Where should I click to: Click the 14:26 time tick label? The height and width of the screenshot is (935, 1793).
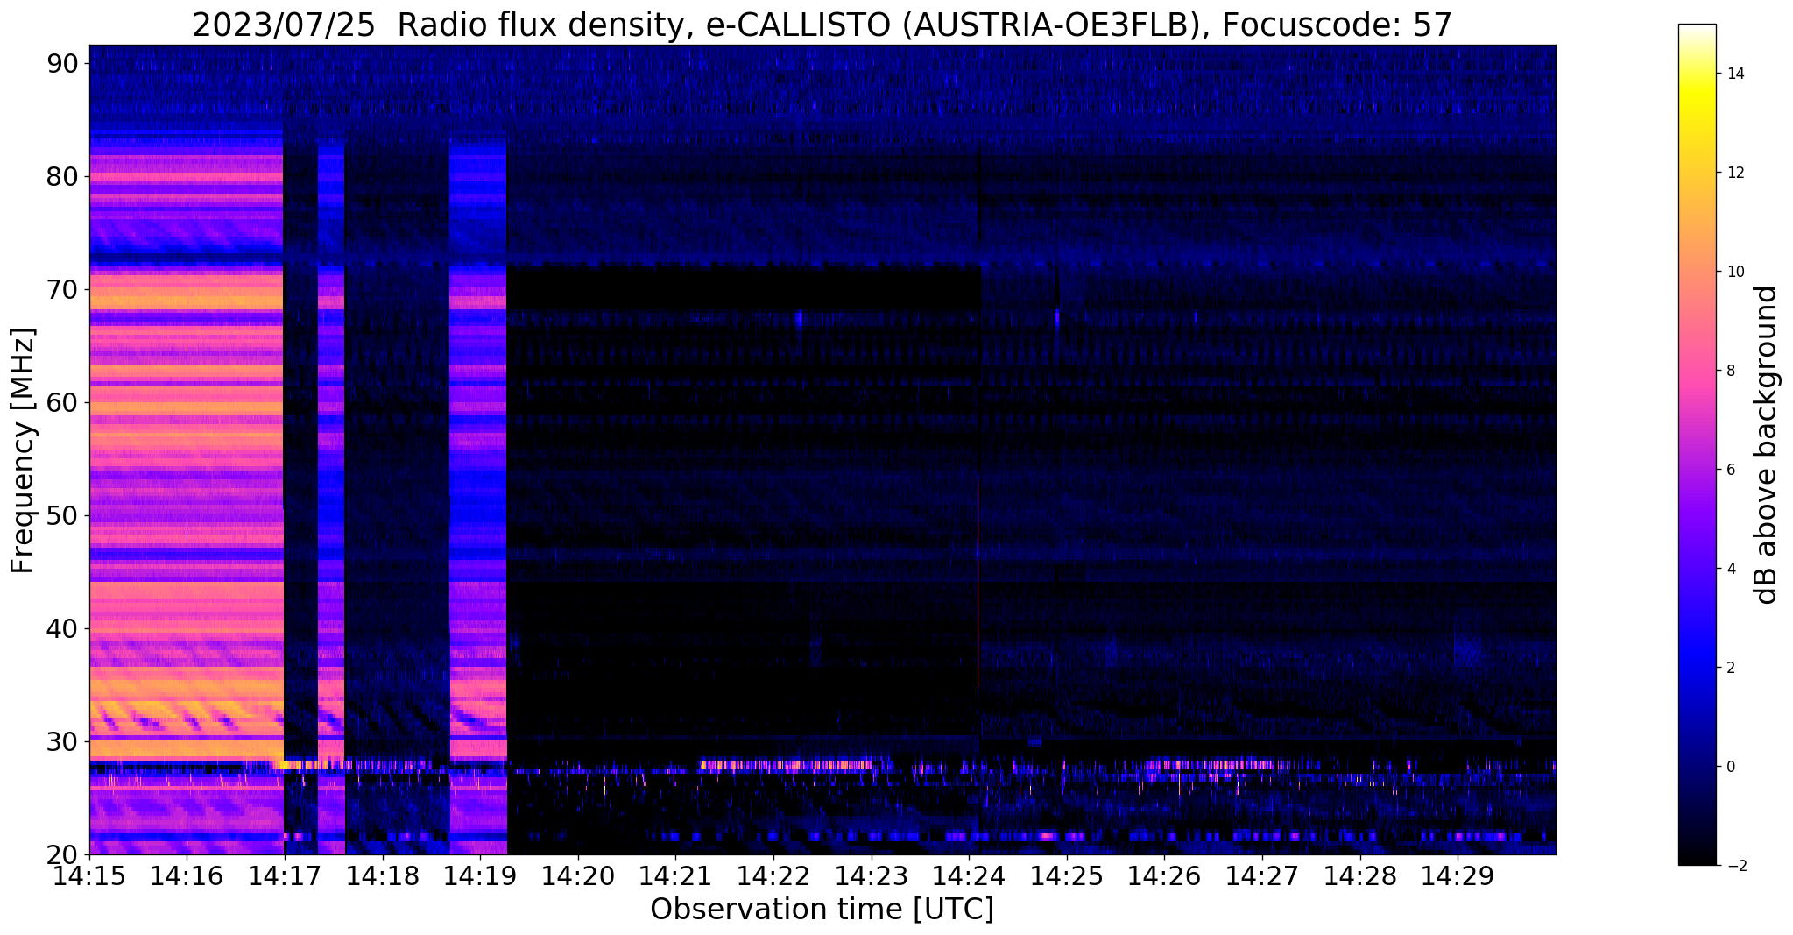(x=1164, y=875)
